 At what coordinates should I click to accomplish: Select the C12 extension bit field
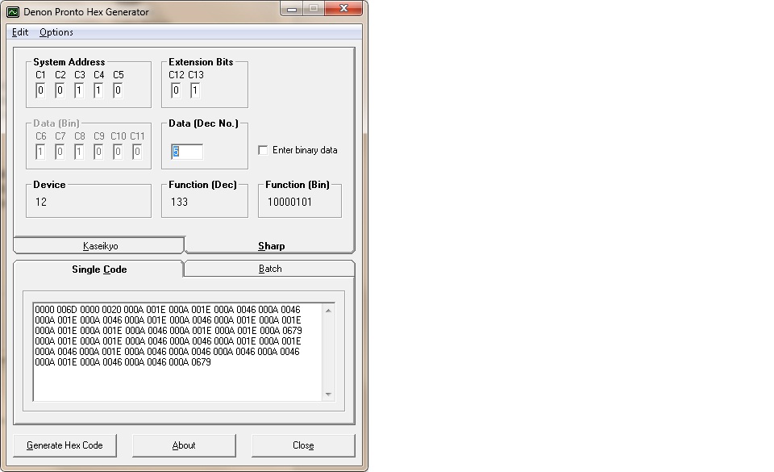176,90
